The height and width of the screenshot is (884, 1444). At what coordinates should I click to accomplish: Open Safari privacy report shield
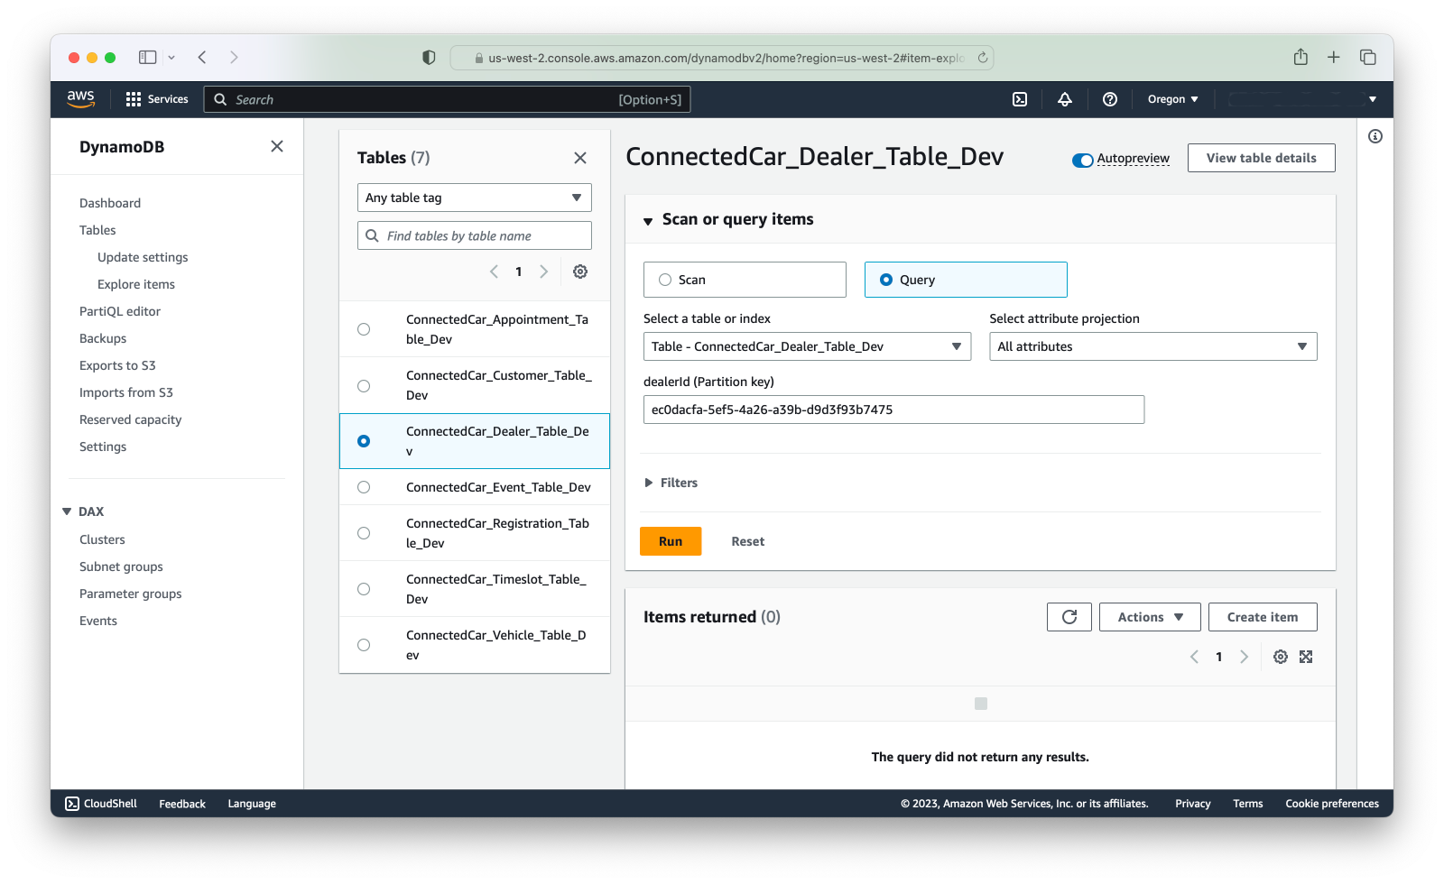click(429, 57)
